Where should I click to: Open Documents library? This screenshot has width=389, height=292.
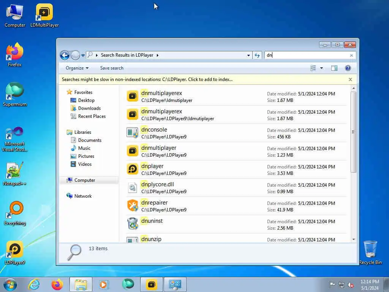[90, 140]
